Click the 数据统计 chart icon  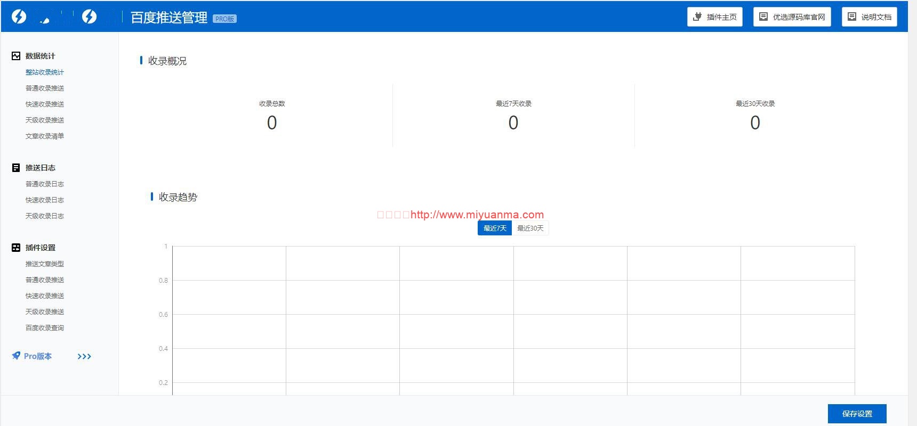pos(16,56)
